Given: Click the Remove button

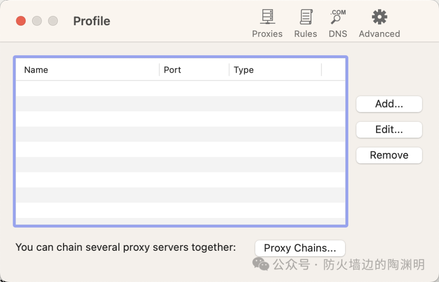Looking at the screenshot, I should [x=389, y=155].
